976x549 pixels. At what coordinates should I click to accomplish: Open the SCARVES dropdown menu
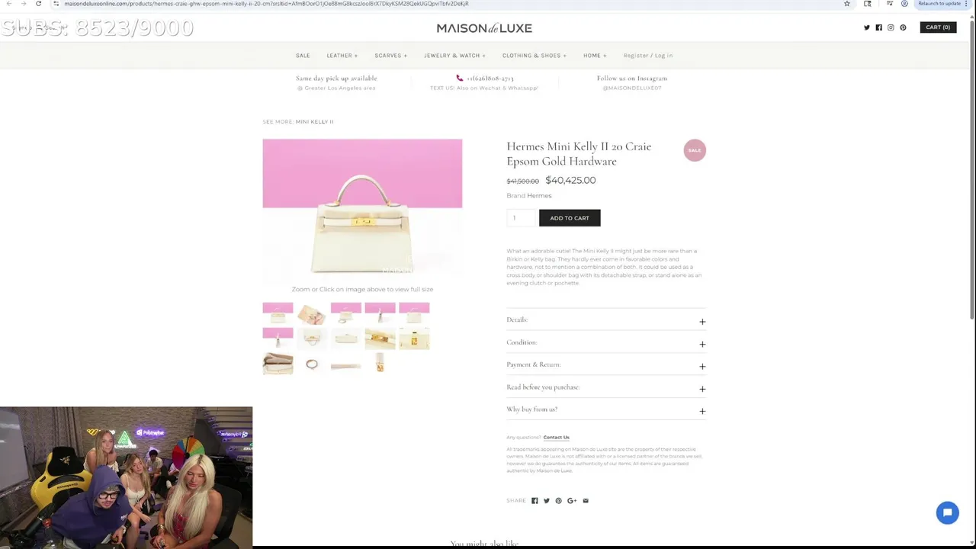coord(390,56)
